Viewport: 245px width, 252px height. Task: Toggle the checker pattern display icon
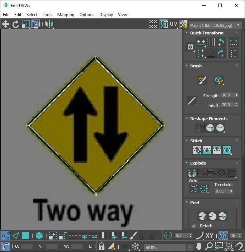[153, 24]
